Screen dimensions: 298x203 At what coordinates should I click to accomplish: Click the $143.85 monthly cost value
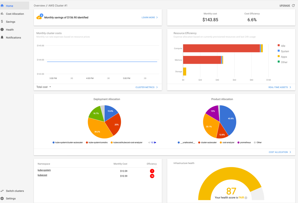210,20
